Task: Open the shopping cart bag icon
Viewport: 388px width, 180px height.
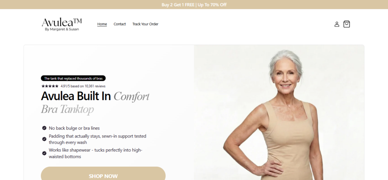Action: [x=346, y=24]
